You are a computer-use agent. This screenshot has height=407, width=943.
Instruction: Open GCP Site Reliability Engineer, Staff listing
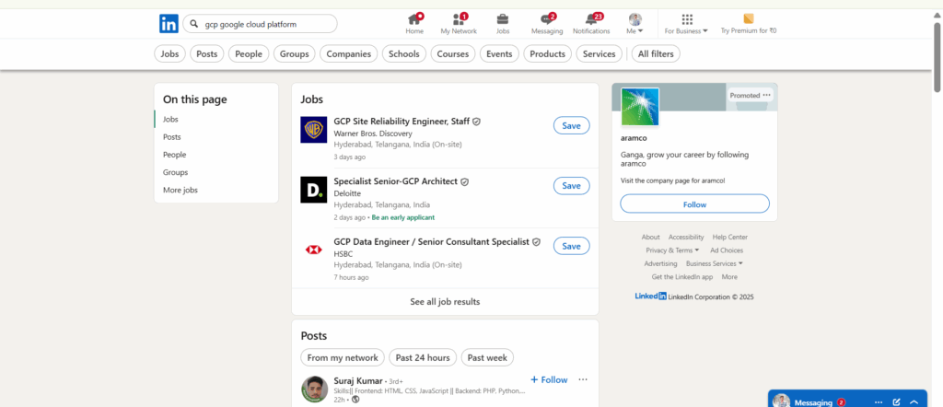click(x=402, y=122)
